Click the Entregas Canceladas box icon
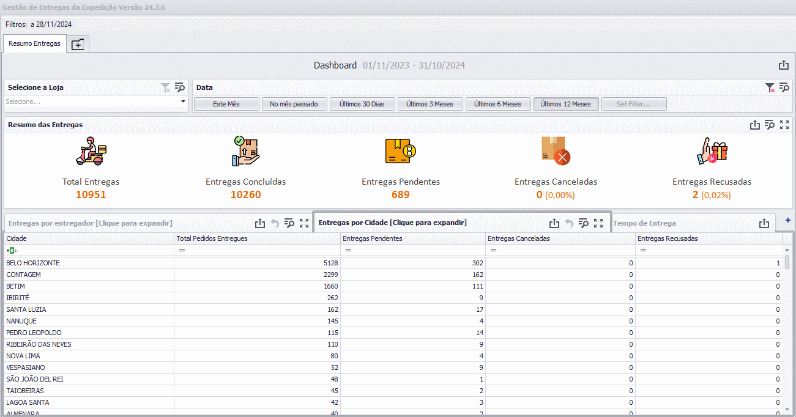 click(x=556, y=150)
